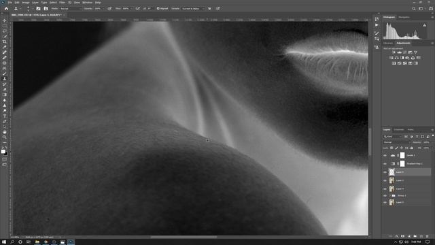Select the Hand tool
This screenshot has height=245, width=435.
5,132
